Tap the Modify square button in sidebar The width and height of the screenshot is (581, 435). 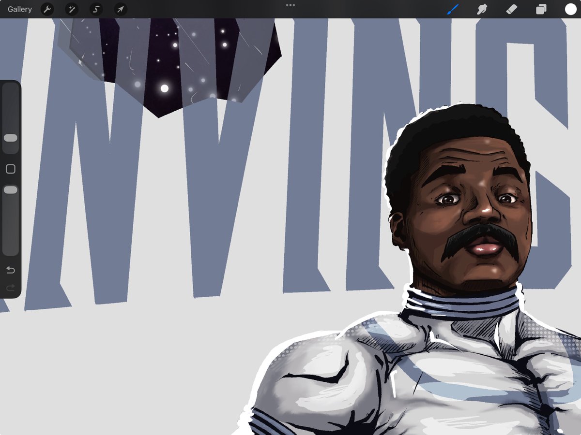click(11, 169)
